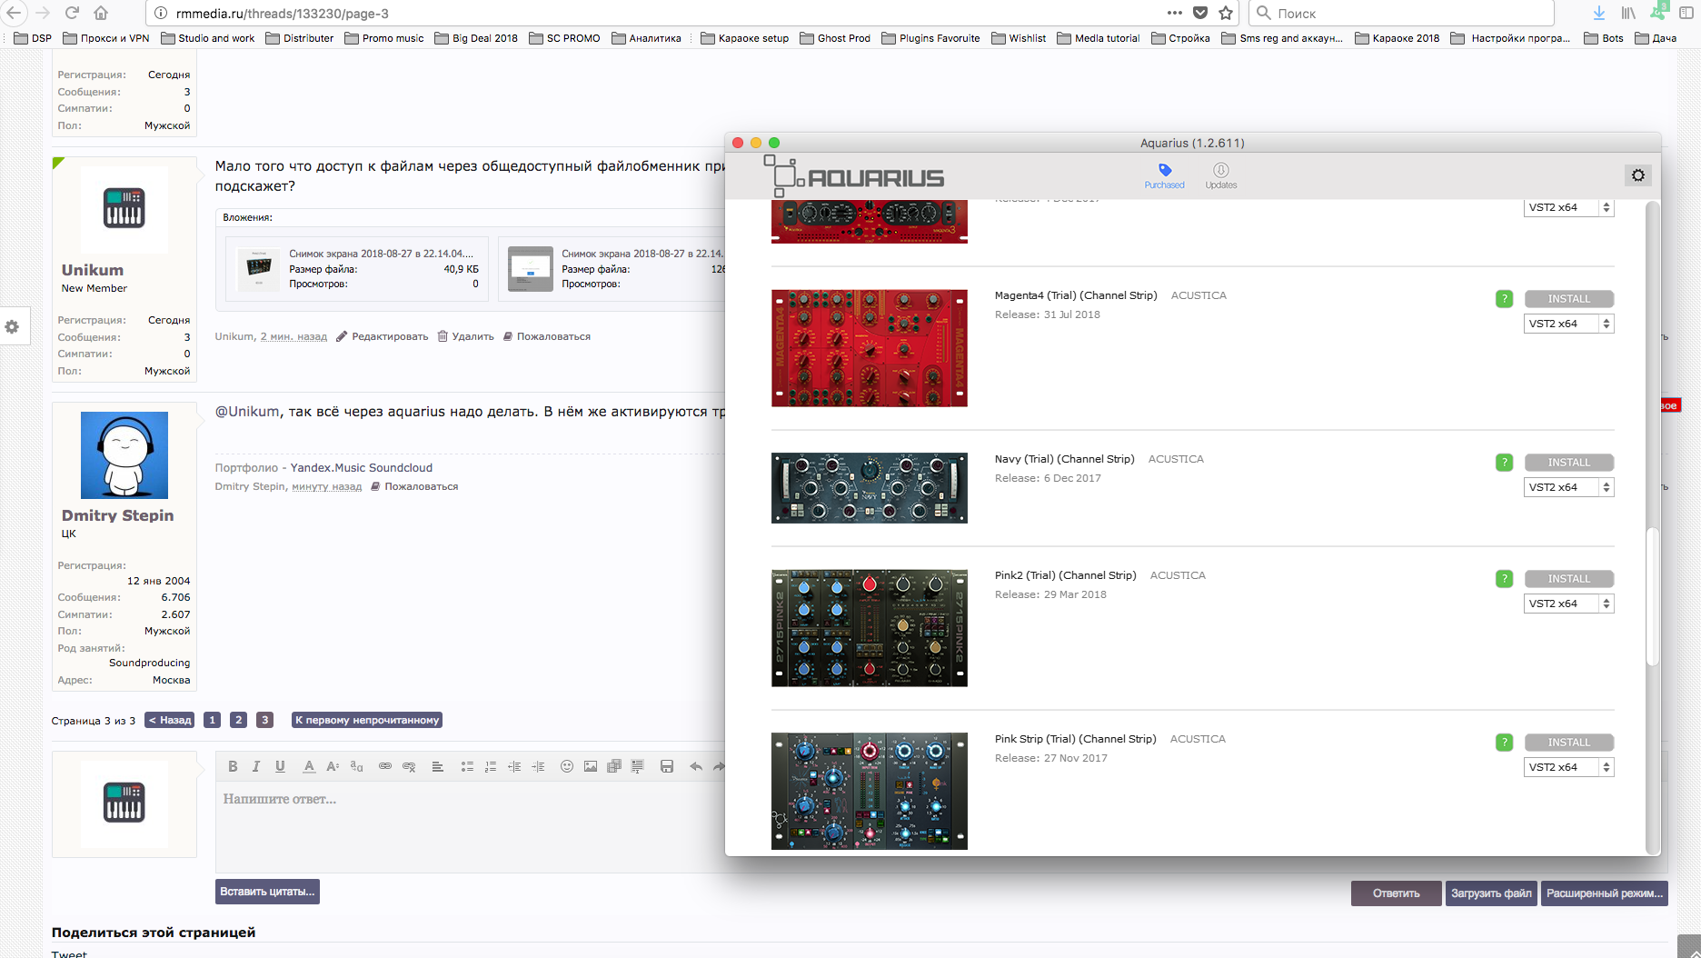Viewport: 1701px width, 958px height.
Task: Open Dmitry Stepin's profile name link
Action: coord(117,515)
